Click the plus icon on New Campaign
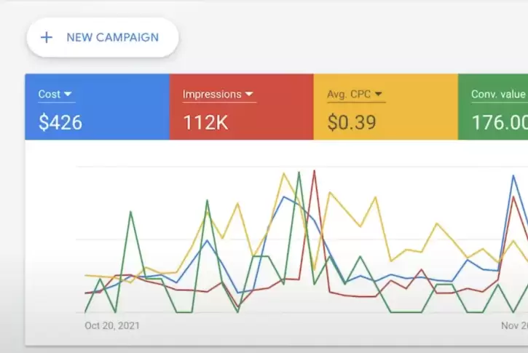 pyautogui.click(x=47, y=37)
